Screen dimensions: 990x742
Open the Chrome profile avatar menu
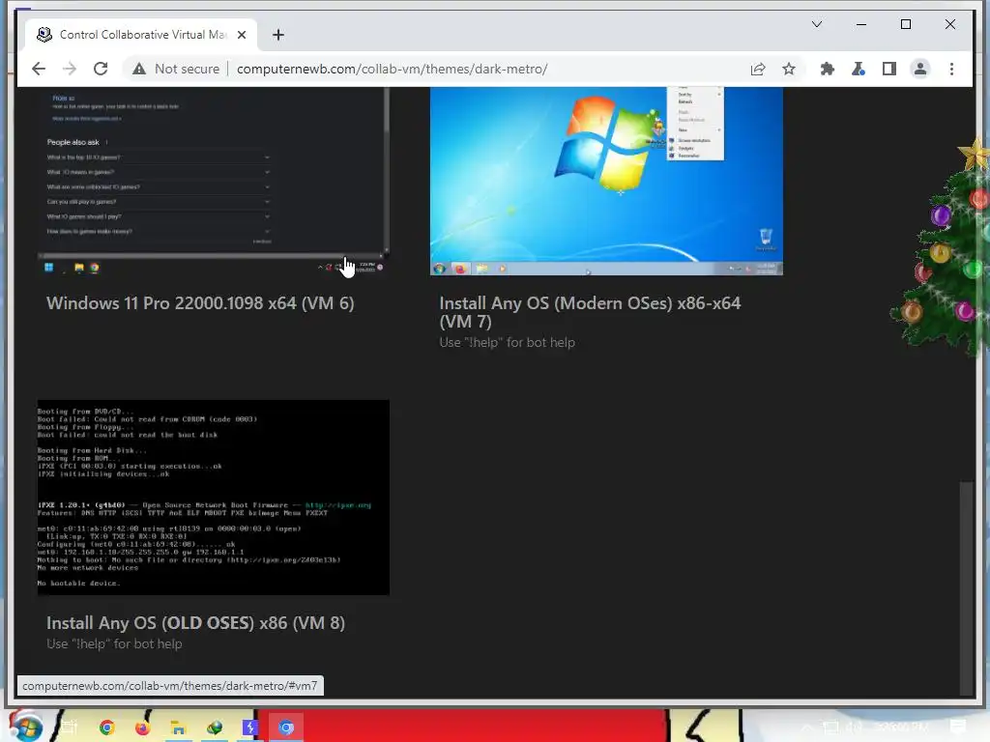920,69
